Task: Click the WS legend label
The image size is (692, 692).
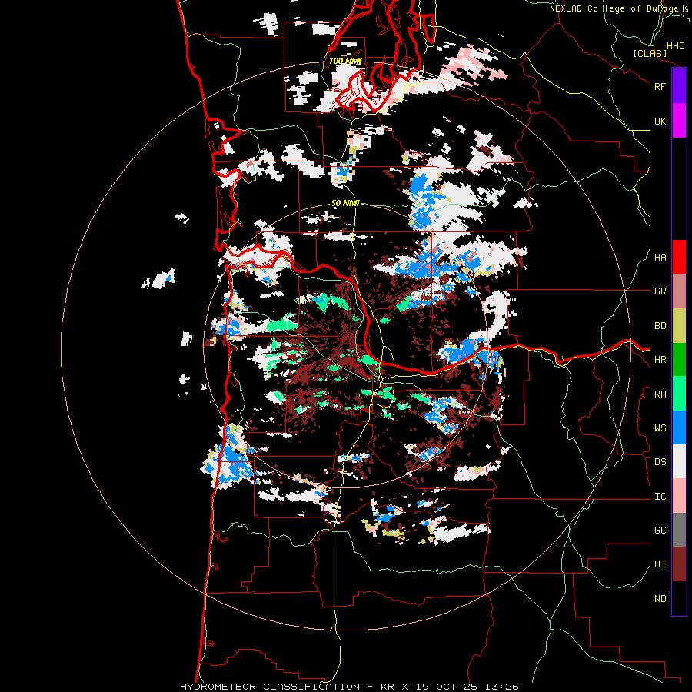Action: (660, 428)
